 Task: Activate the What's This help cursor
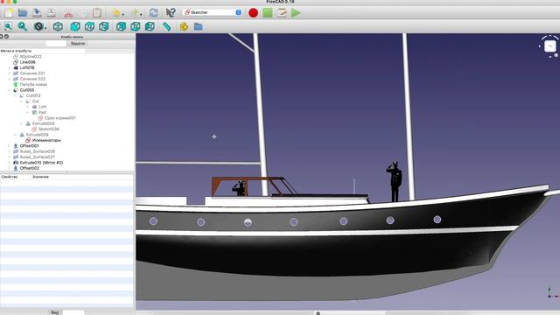[x=171, y=13]
